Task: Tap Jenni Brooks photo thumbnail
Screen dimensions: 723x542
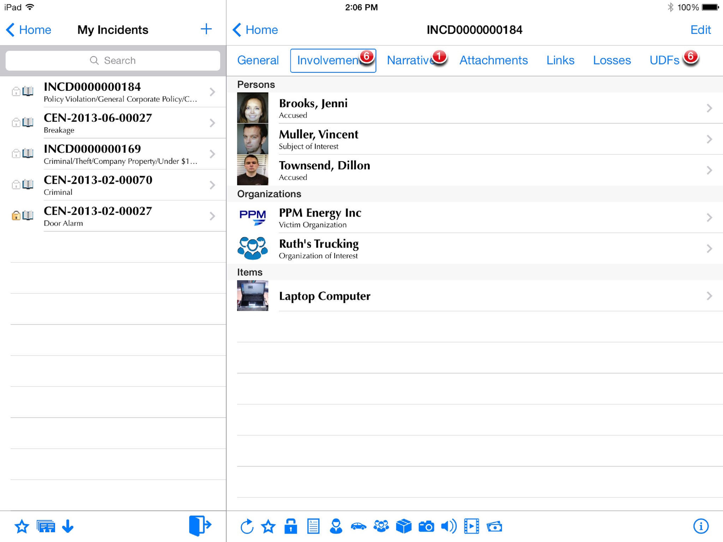Action: click(x=253, y=107)
